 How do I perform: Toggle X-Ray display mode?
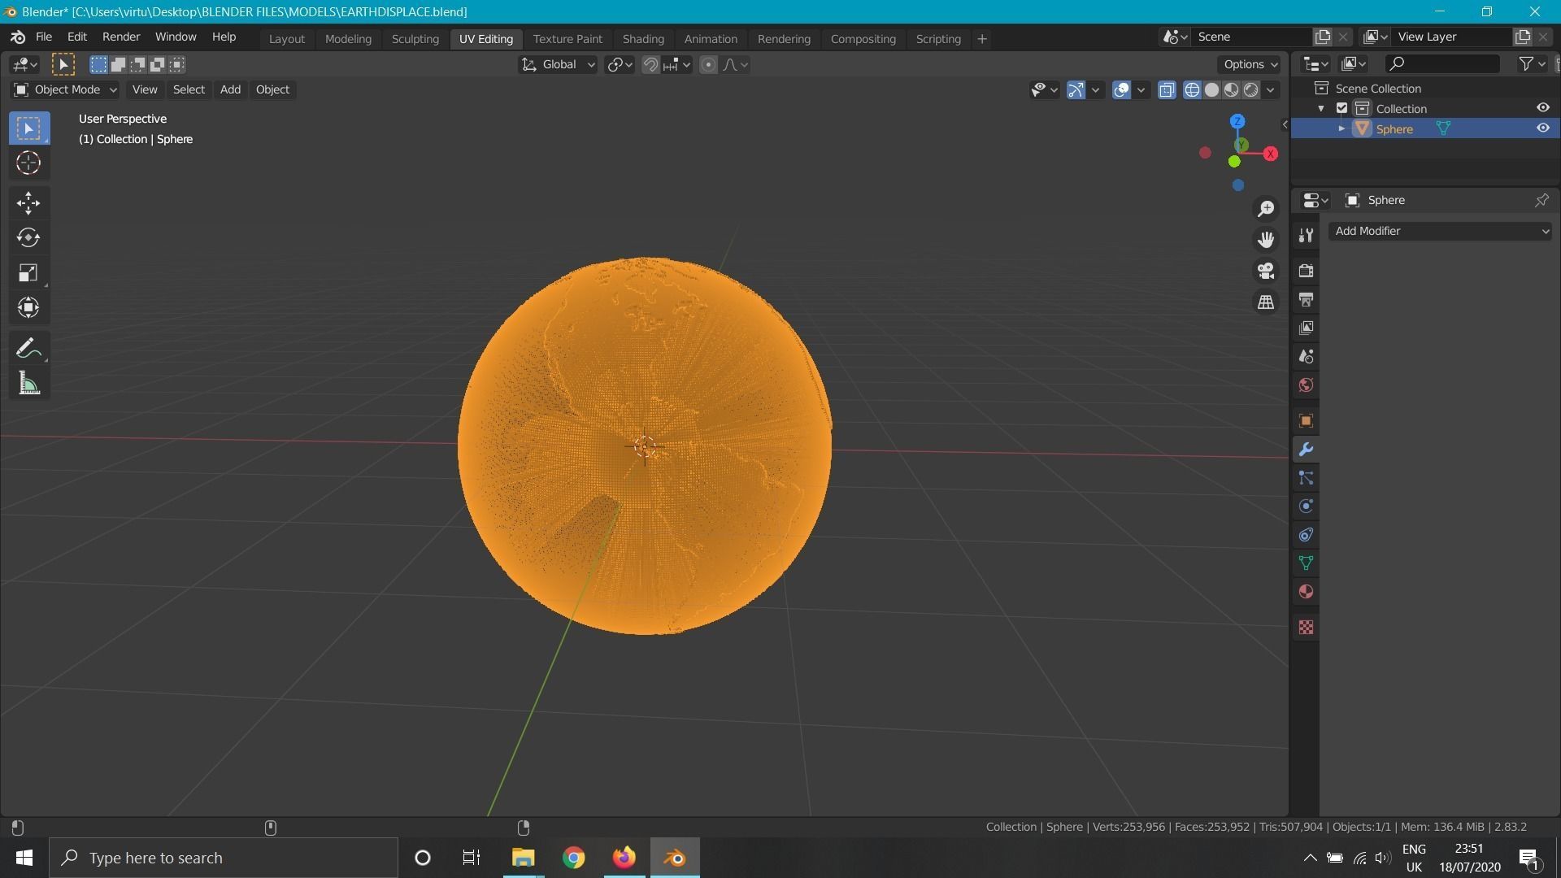coord(1167,89)
